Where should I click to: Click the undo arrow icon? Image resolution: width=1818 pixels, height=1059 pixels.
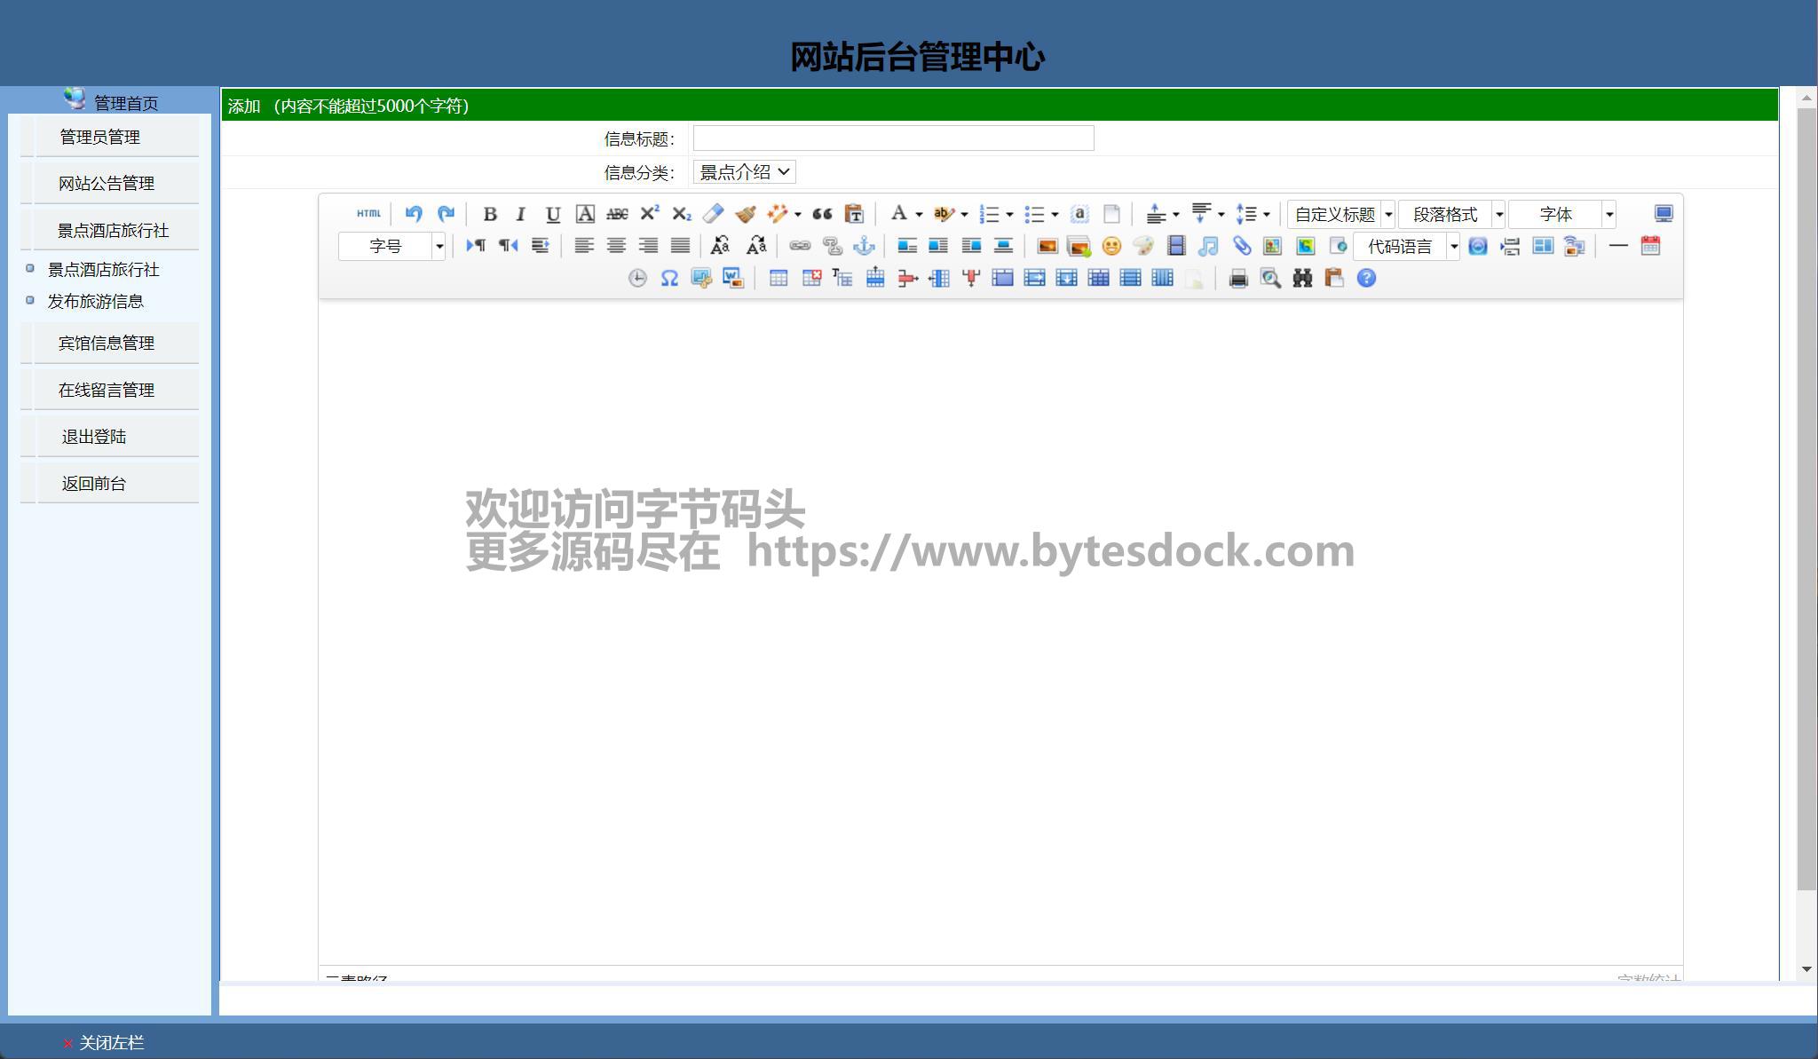pos(414,214)
